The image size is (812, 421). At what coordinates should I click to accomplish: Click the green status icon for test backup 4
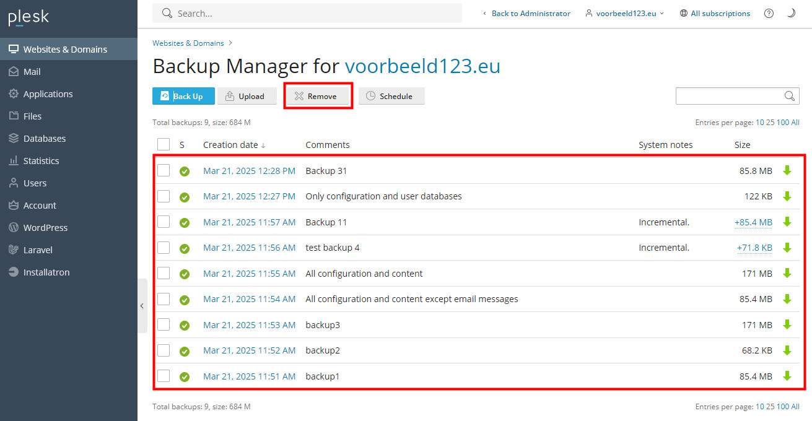tap(185, 248)
